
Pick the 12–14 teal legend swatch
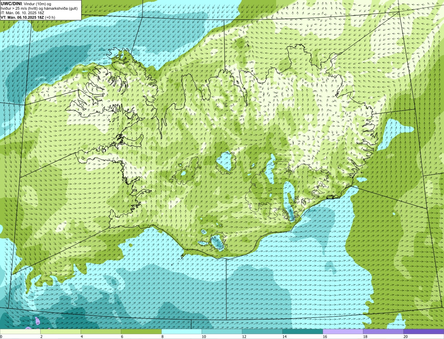click(262, 331)
